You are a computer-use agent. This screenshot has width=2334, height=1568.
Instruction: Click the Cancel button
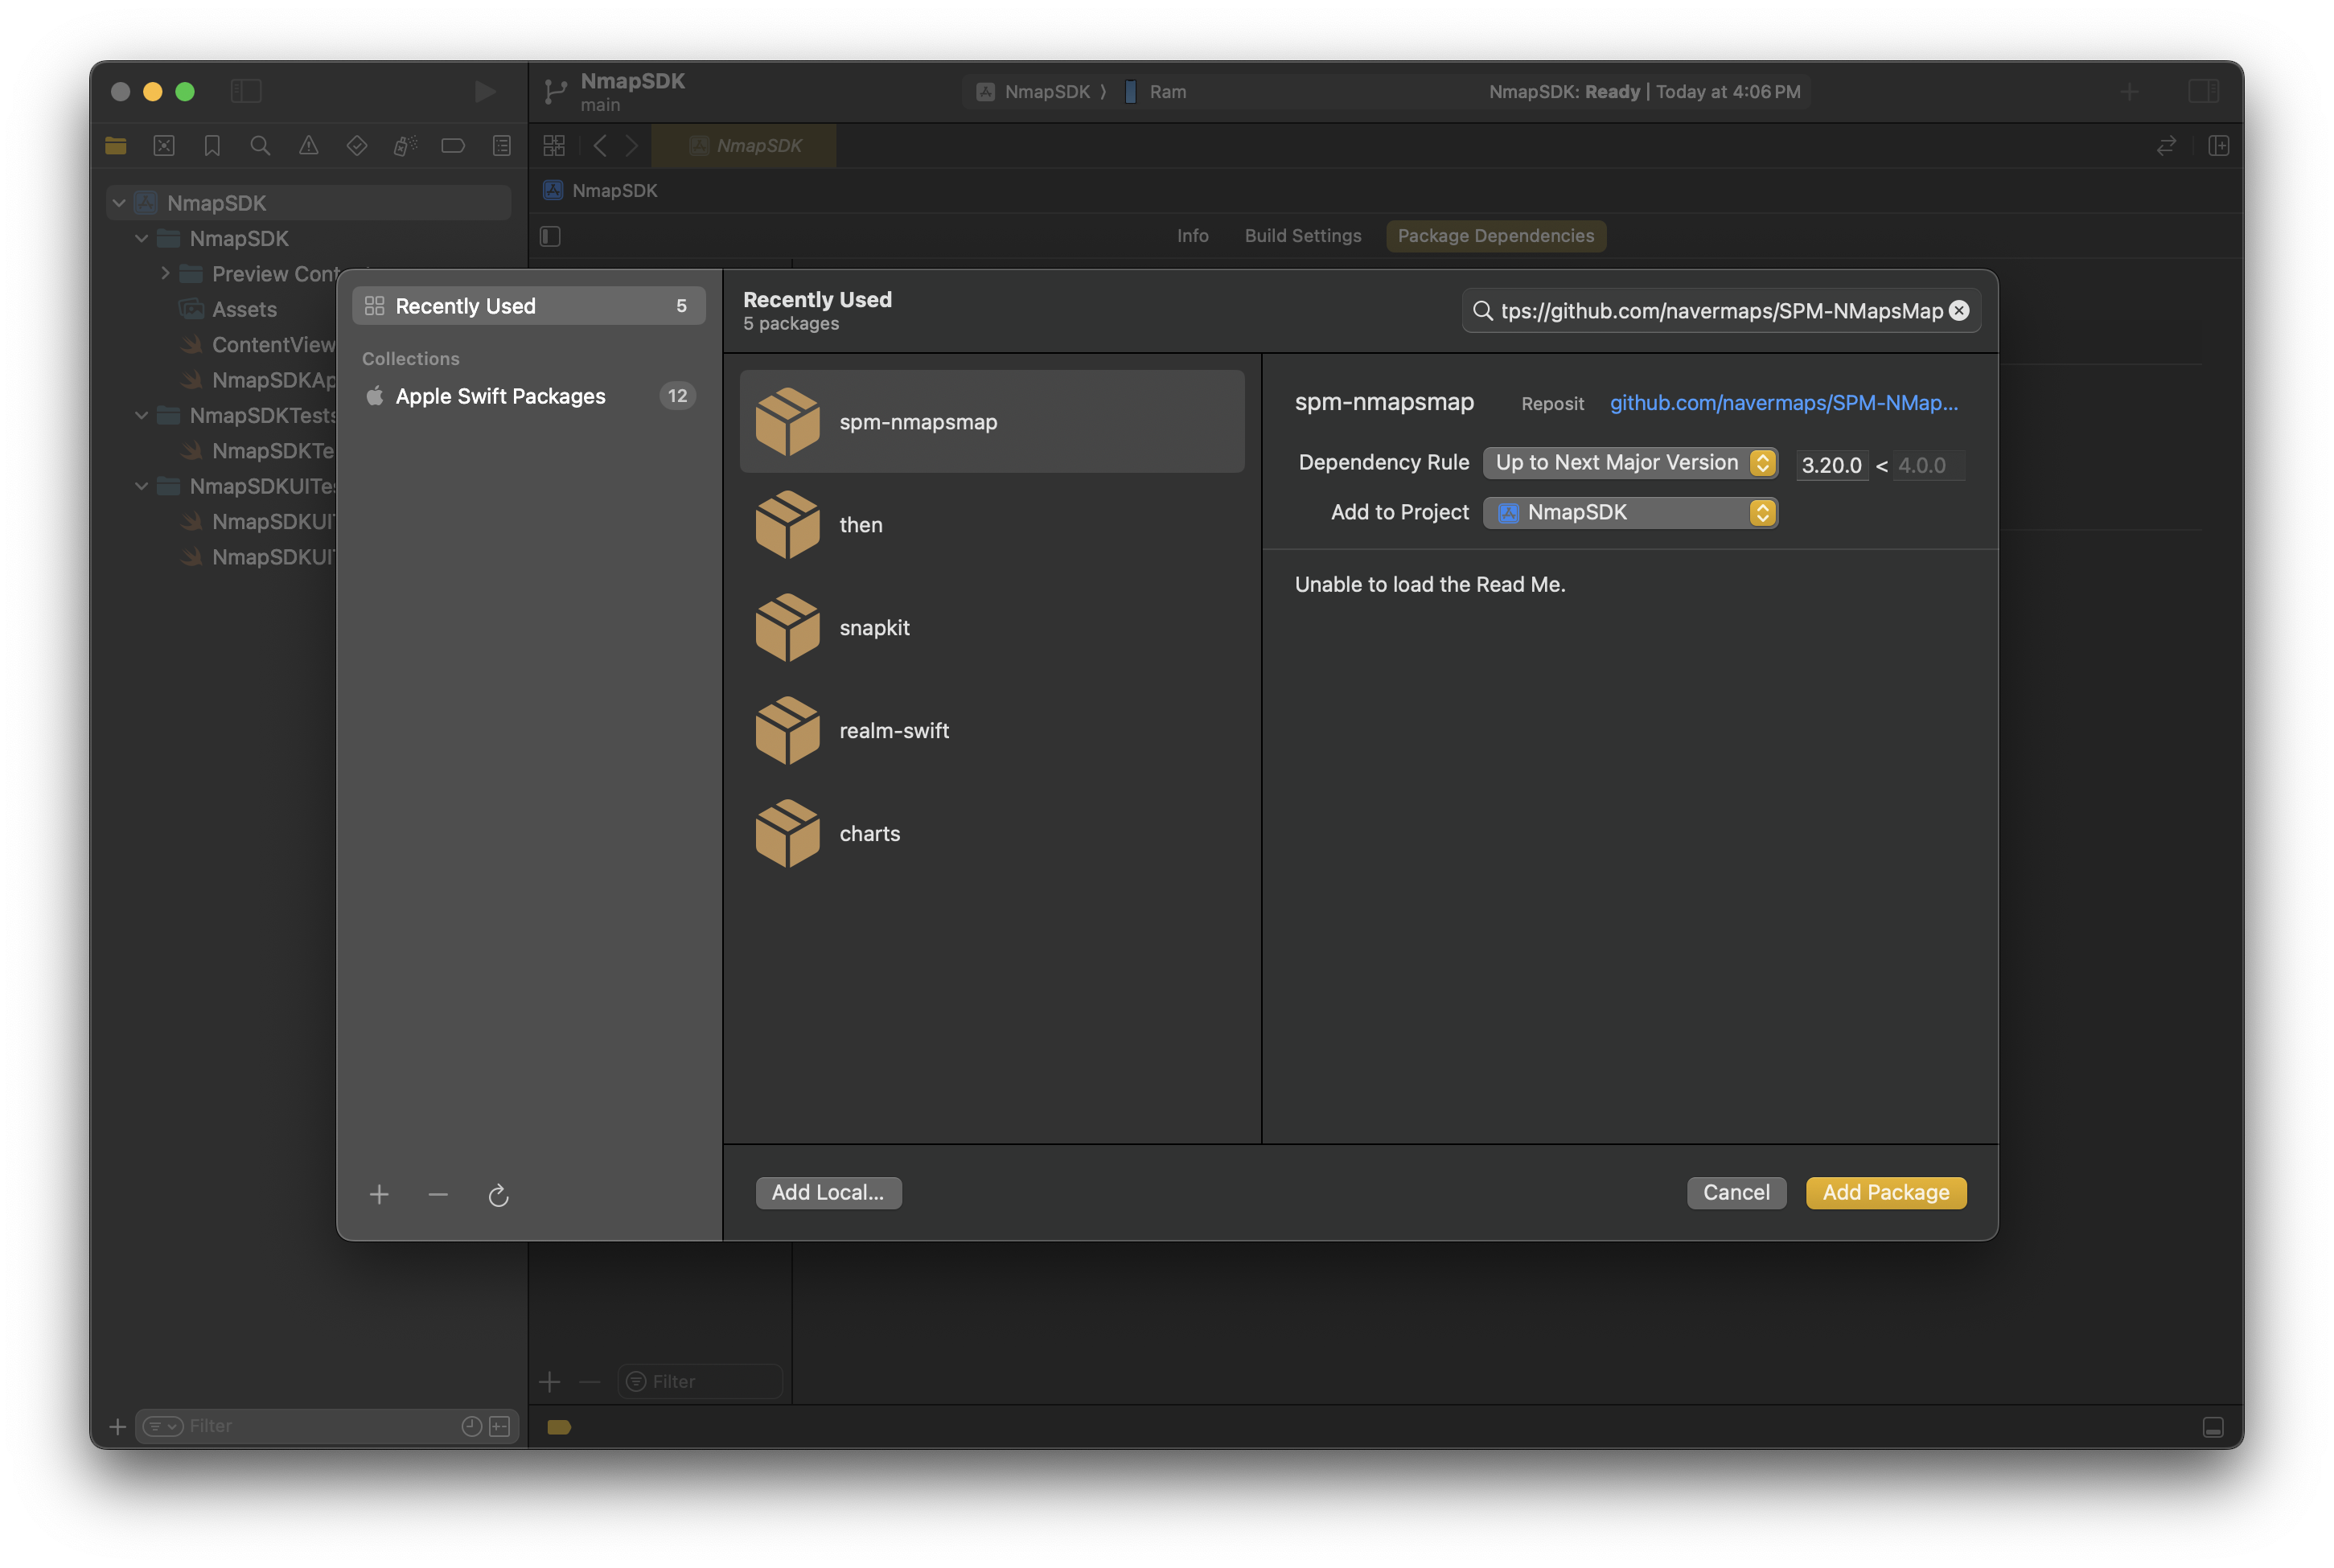[1736, 1193]
